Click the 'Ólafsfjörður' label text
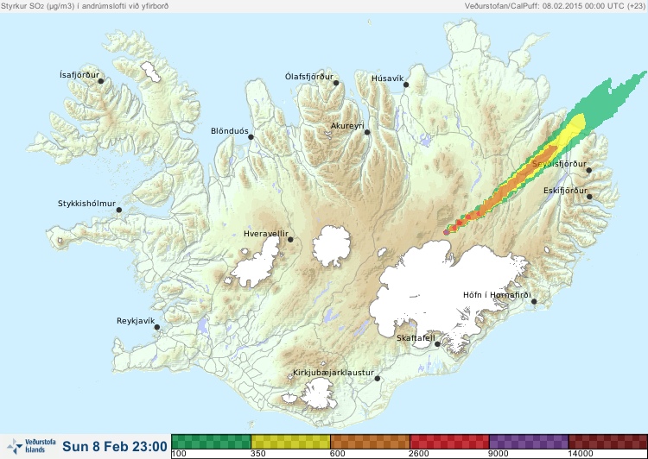Viewport: 648px width, 459px height. pos(309,77)
